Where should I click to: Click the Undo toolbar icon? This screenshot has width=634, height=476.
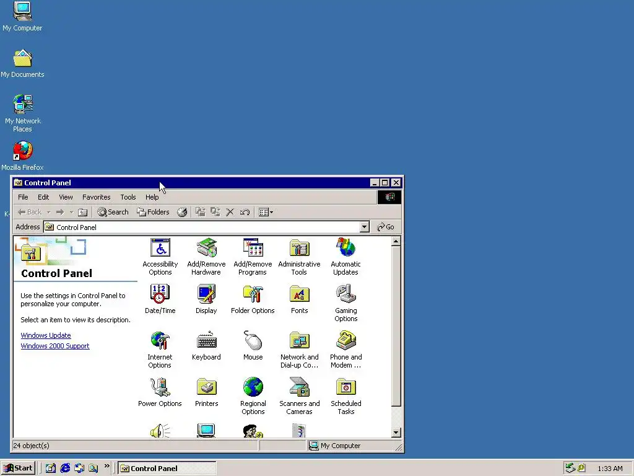tap(245, 212)
